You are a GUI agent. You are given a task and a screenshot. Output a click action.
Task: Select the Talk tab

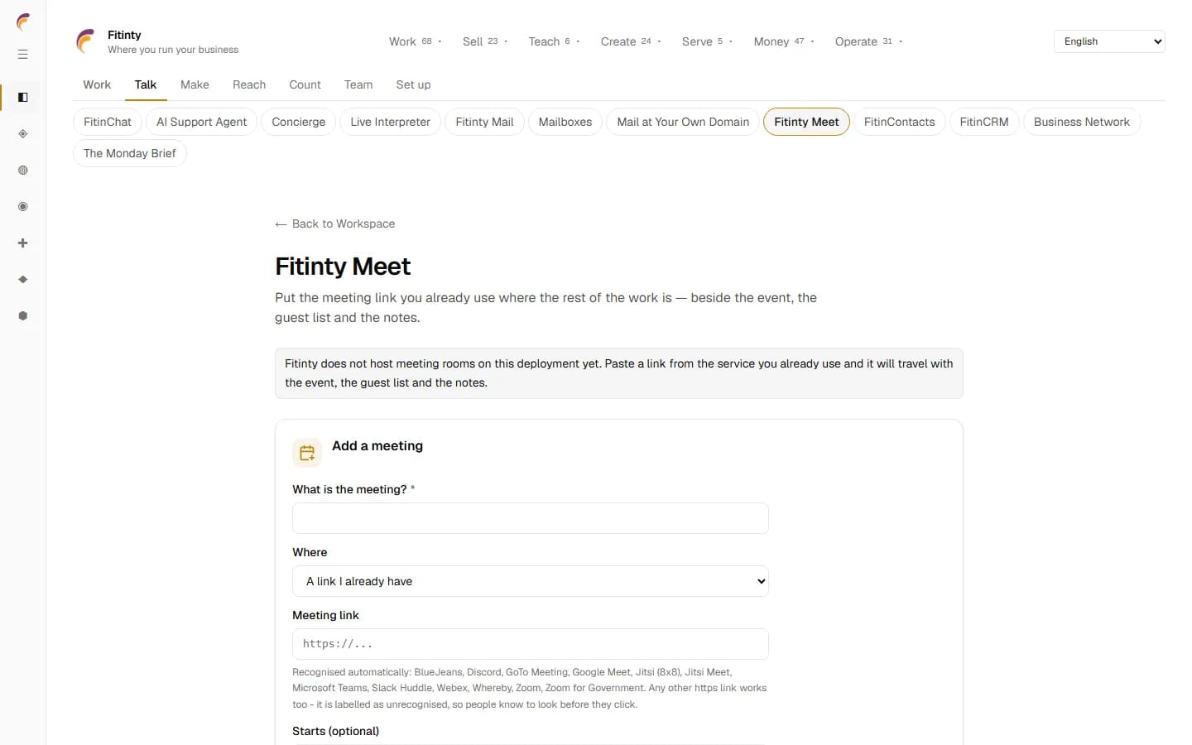(146, 84)
